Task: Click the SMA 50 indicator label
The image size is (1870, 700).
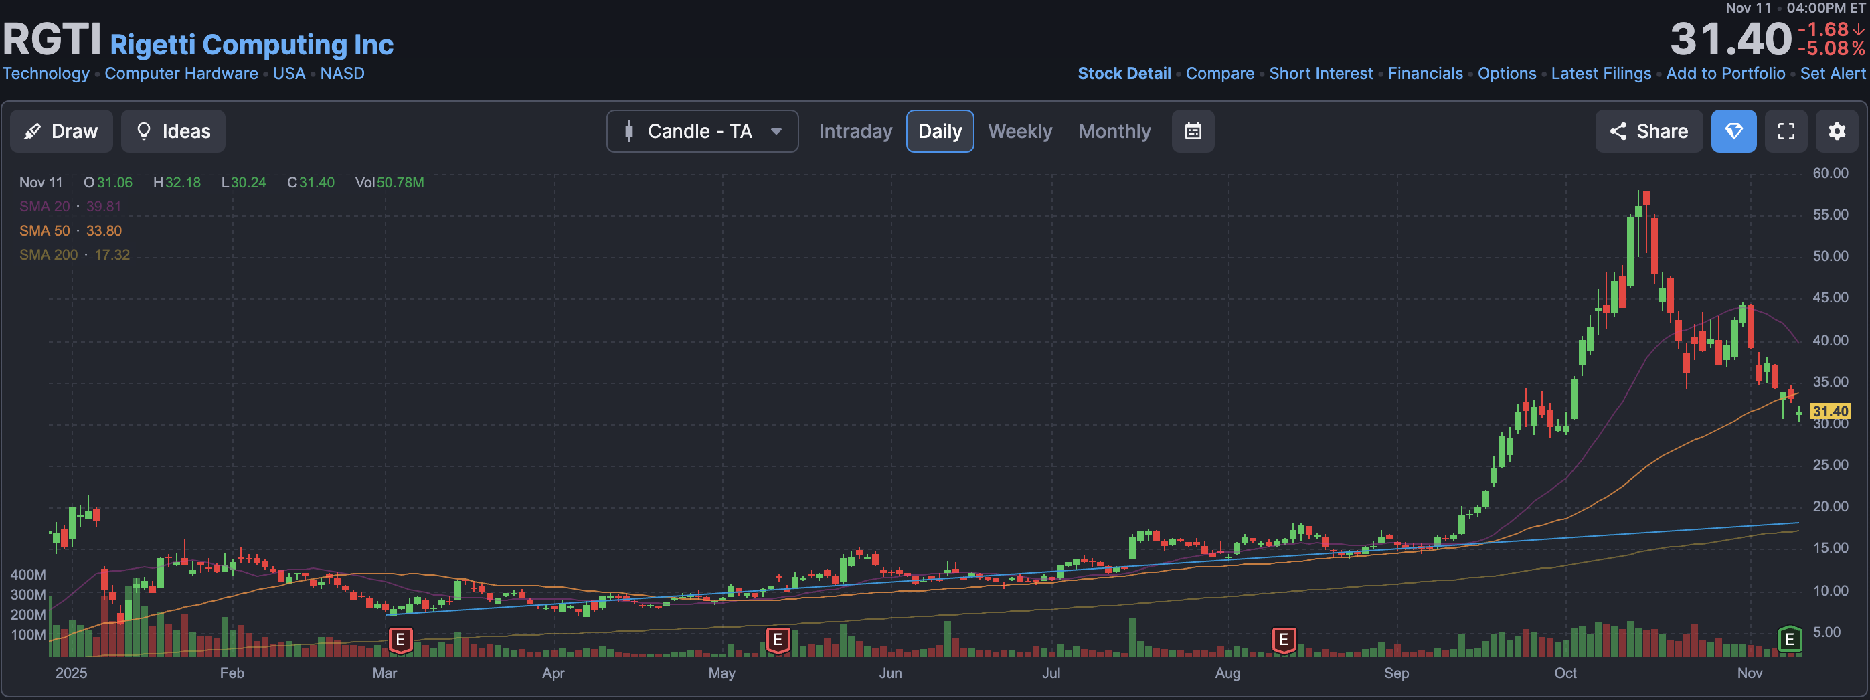Action: (x=44, y=231)
